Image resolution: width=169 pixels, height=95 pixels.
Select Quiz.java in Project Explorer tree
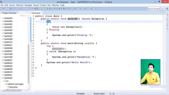coord(13,87)
